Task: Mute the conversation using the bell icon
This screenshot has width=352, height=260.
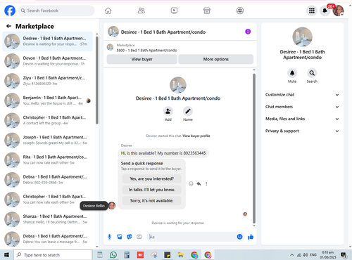Action: tap(292, 73)
